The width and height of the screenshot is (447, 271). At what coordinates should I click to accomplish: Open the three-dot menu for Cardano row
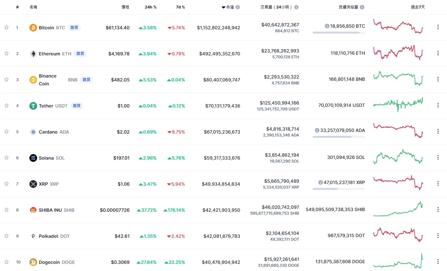coord(438,131)
